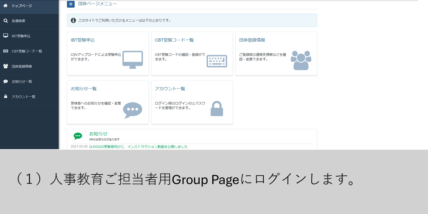Open お知らせ一覧 in the sidebar menu
Viewport: 428px width, 214px height.
[x=29, y=81]
